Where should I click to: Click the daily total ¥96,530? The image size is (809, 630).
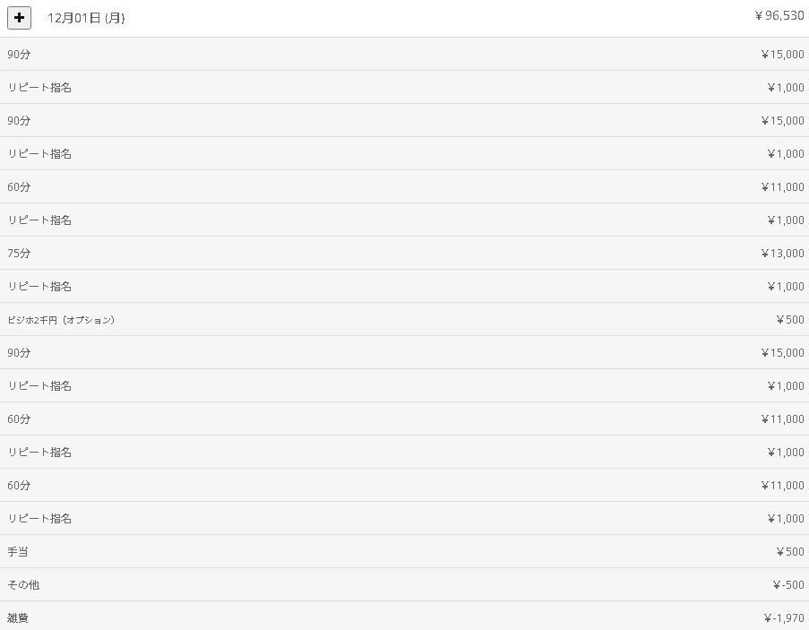coord(779,15)
